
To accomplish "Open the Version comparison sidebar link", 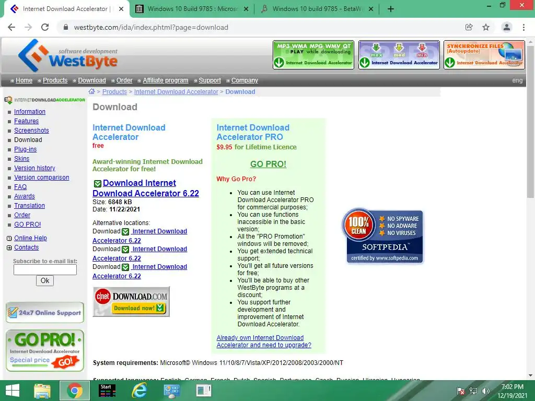I will click(x=42, y=178).
